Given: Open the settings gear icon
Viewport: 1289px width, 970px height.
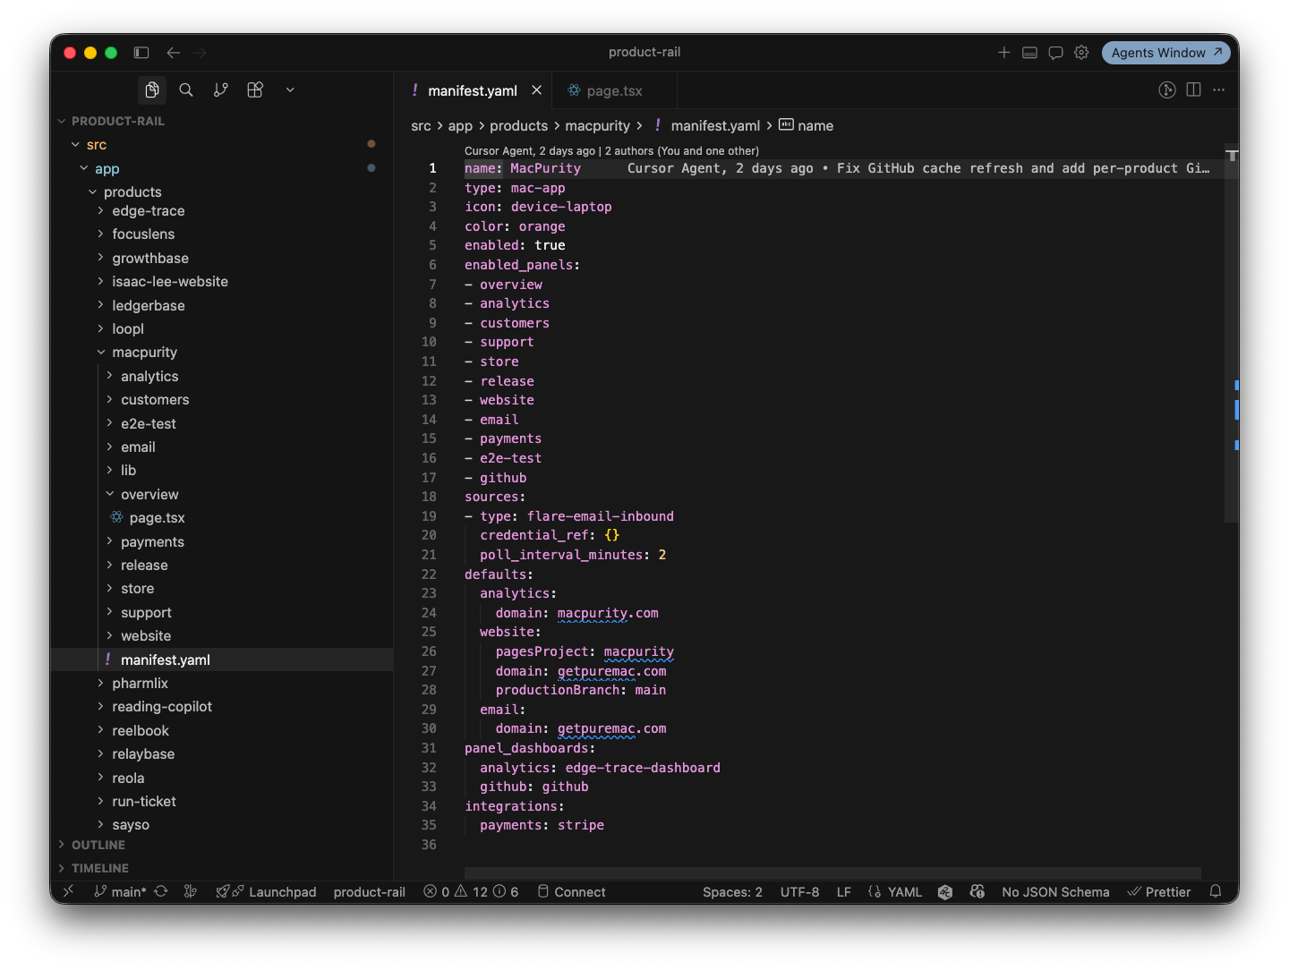Looking at the screenshot, I should pos(1081,53).
